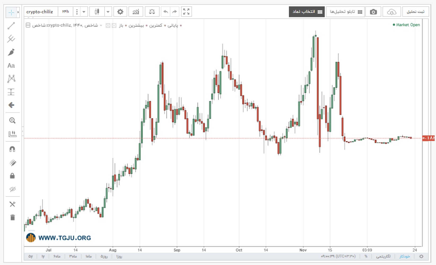Lock all drawing tools
This screenshot has width=436, height=265.
[x=12, y=176]
